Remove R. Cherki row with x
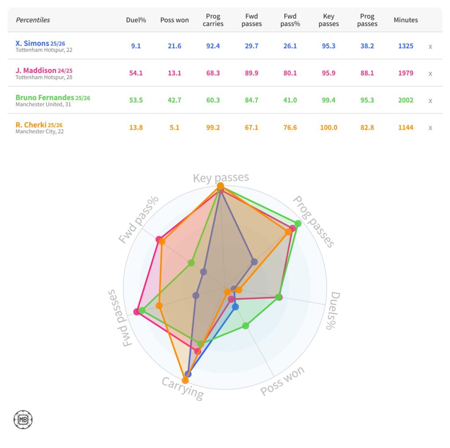The height and width of the screenshot is (448, 450). 430,128
